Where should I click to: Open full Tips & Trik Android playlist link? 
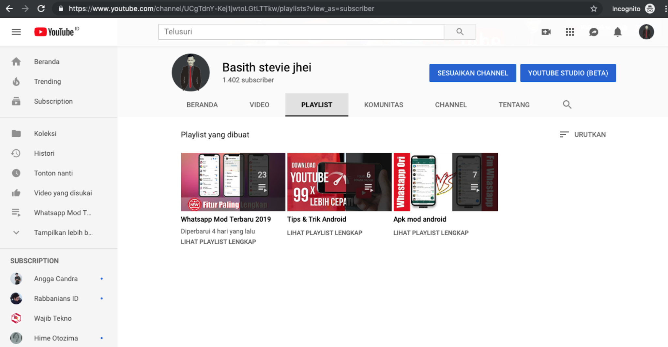coord(325,233)
